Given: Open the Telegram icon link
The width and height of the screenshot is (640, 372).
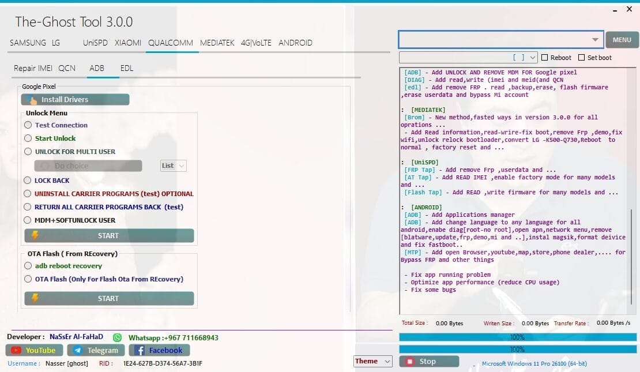Looking at the screenshot, I should coord(78,350).
